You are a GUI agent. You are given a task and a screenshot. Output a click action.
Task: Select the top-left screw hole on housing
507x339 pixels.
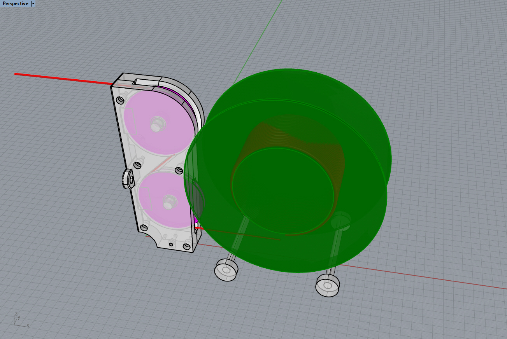click(x=120, y=100)
